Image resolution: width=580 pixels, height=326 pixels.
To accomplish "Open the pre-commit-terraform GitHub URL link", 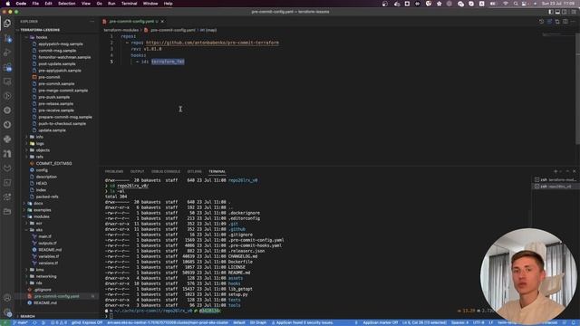I will click(x=212, y=43).
